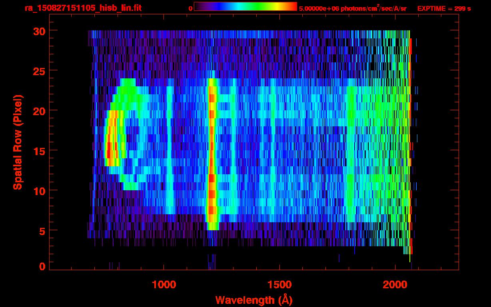491x307 pixels.
Task: Click the red-yellow emission blob near 800 Å
Action: click(x=114, y=138)
